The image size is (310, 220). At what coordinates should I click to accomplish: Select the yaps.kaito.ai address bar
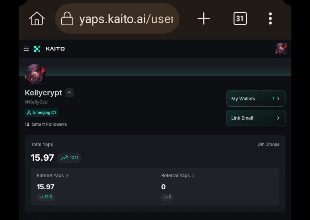pos(126,19)
